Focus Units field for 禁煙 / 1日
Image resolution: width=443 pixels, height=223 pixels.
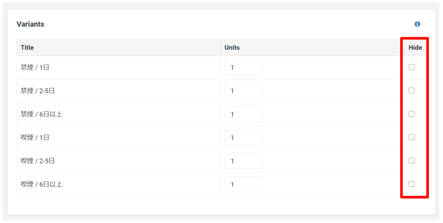[x=243, y=67]
